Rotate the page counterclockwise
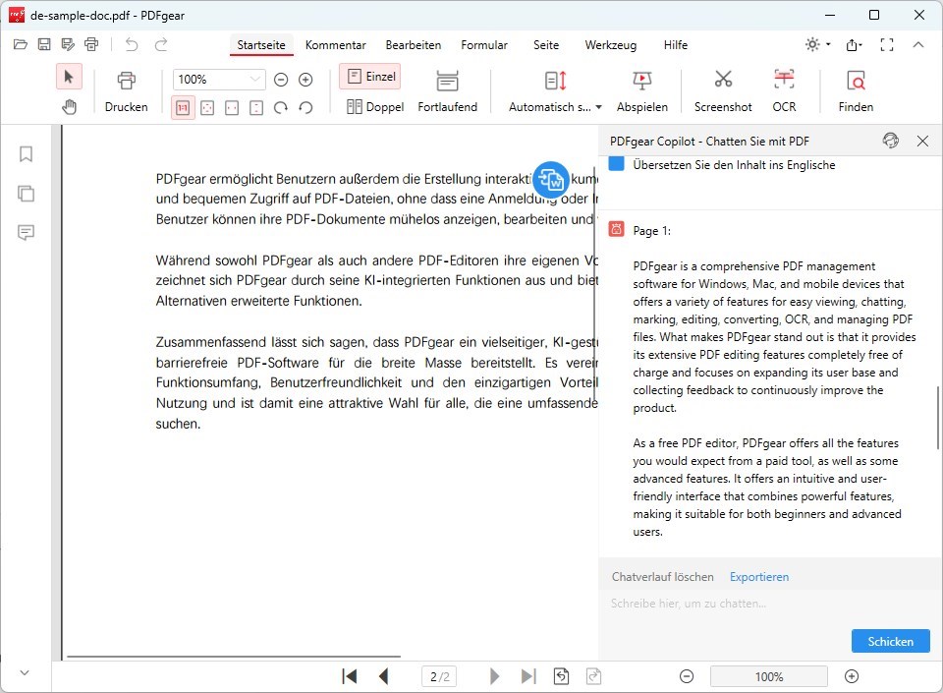 pyautogui.click(x=305, y=108)
